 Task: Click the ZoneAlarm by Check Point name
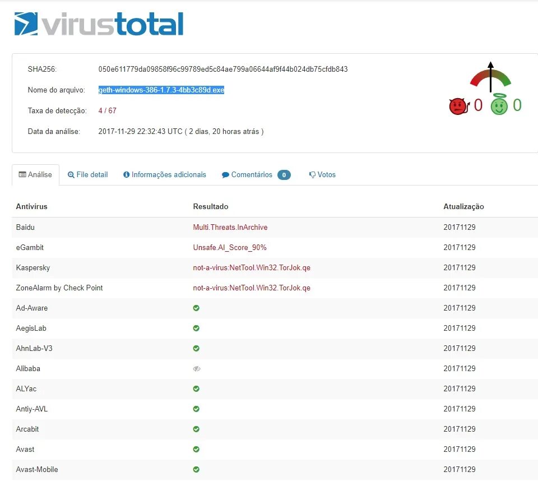59,288
